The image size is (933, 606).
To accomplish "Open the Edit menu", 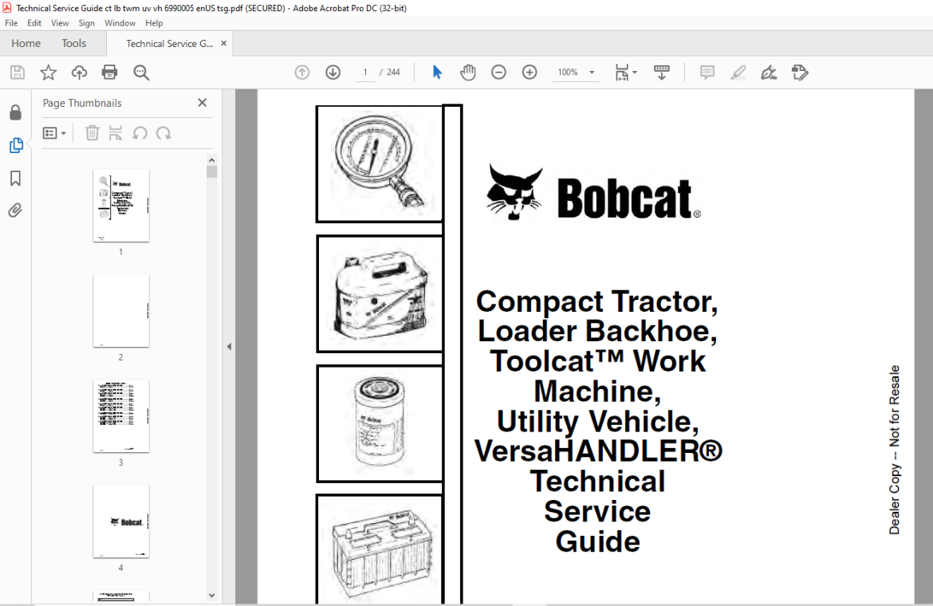I will [34, 23].
